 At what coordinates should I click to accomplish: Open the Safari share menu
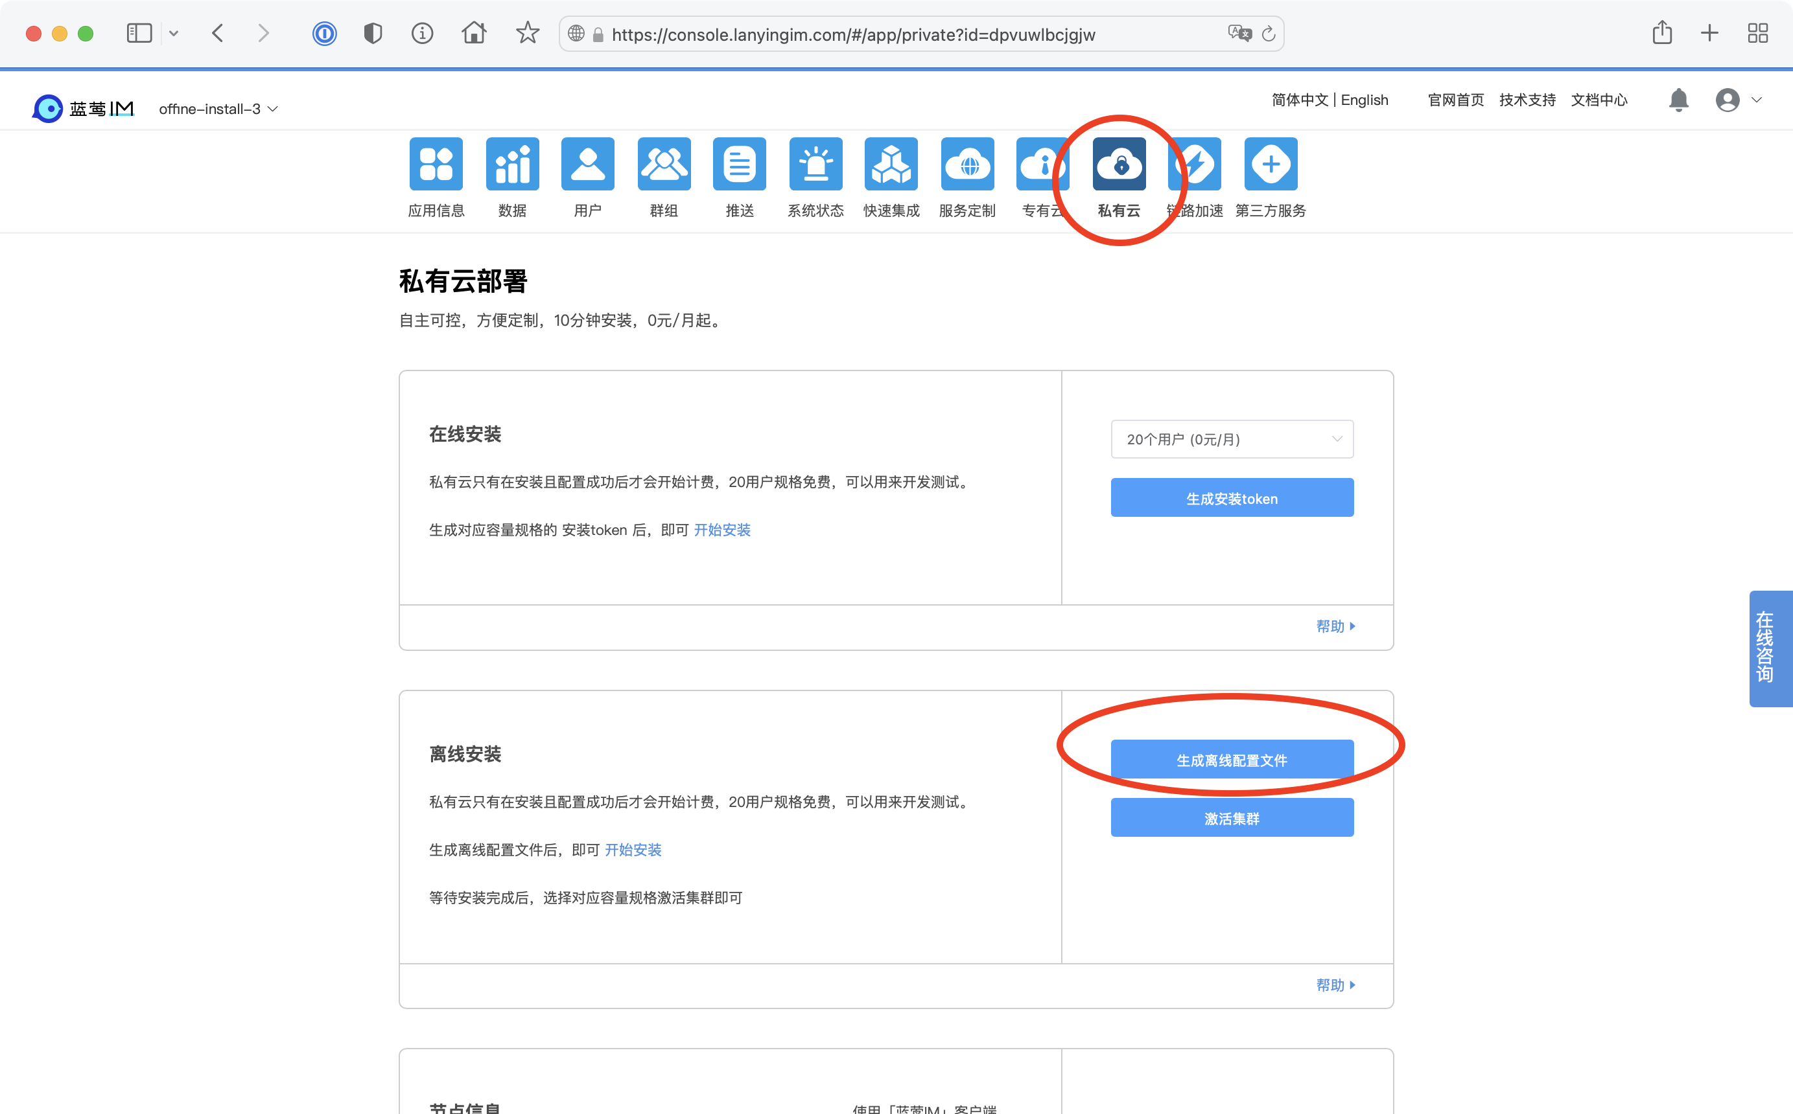click(1662, 32)
